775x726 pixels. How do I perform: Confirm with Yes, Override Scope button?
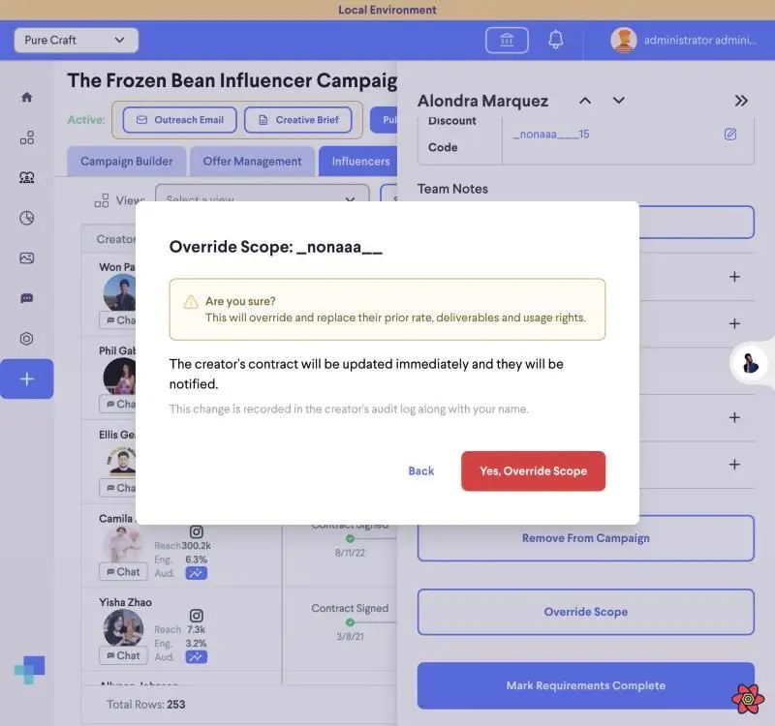[533, 470]
